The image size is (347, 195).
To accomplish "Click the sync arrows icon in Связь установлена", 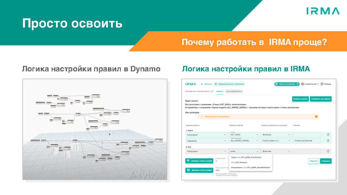I will [297, 84].
